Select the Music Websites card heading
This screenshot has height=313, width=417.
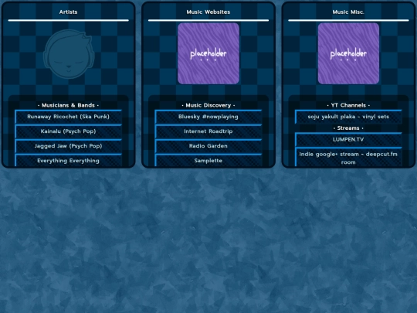pos(208,12)
